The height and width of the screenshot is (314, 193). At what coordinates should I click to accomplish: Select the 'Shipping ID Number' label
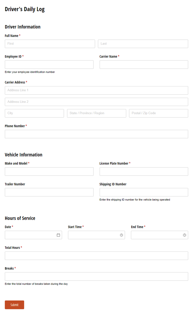(113, 184)
